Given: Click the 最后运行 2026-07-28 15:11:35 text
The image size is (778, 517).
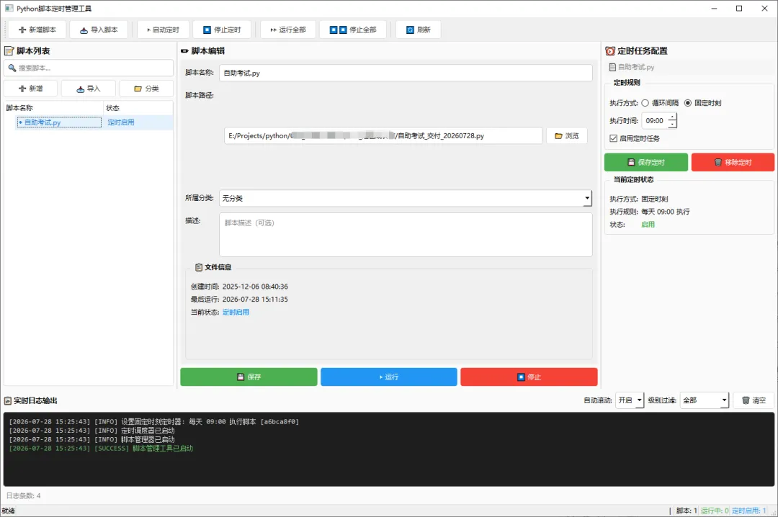Looking at the screenshot, I should (x=239, y=300).
